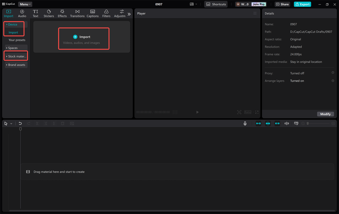The width and height of the screenshot is (339, 214).
Task: Click the Undo arrow in the timeline toolbar
Action: click(20, 123)
